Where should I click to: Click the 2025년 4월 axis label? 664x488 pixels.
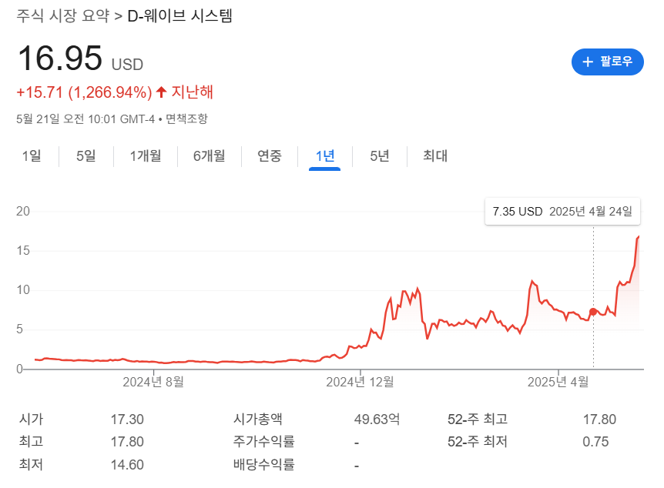tap(558, 383)
